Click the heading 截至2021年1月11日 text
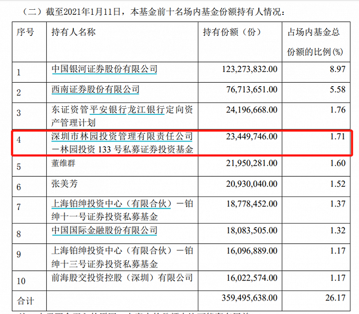Image resolution: width=359 pixels, height=314 pixels. pyautogui.click(x=83, y=12)
